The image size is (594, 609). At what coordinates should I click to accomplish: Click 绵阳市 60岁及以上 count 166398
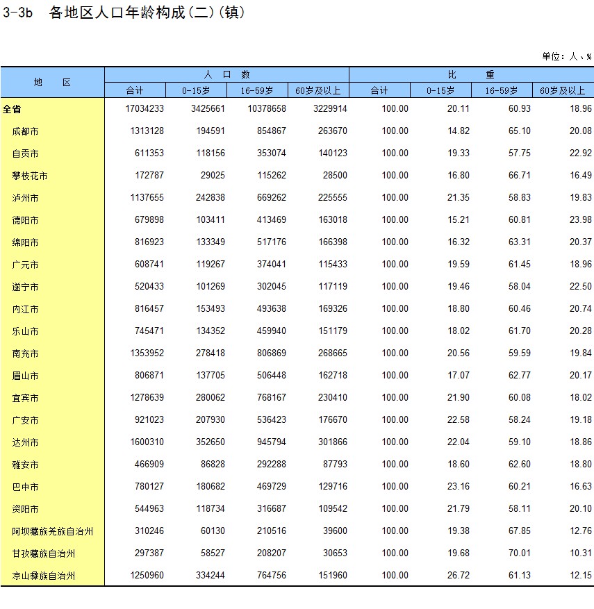click(x=333, y=242)
